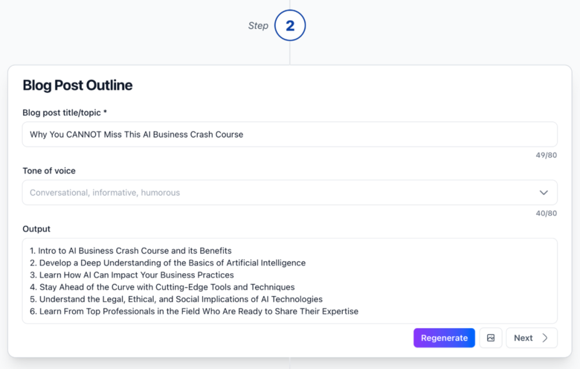Image resolution: width=580 pixels, height=369 pixels.
Task: Click the Tone of voice label
Action: point(49,171)
